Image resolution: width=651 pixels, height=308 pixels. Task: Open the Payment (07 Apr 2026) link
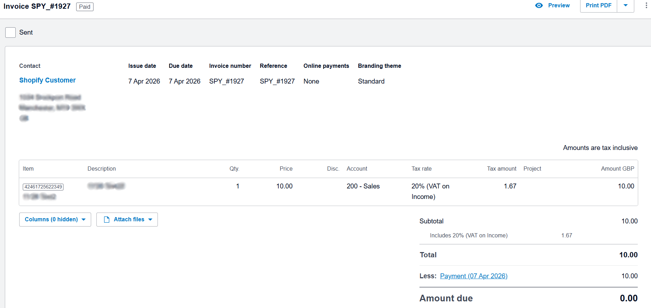[473, 276]
